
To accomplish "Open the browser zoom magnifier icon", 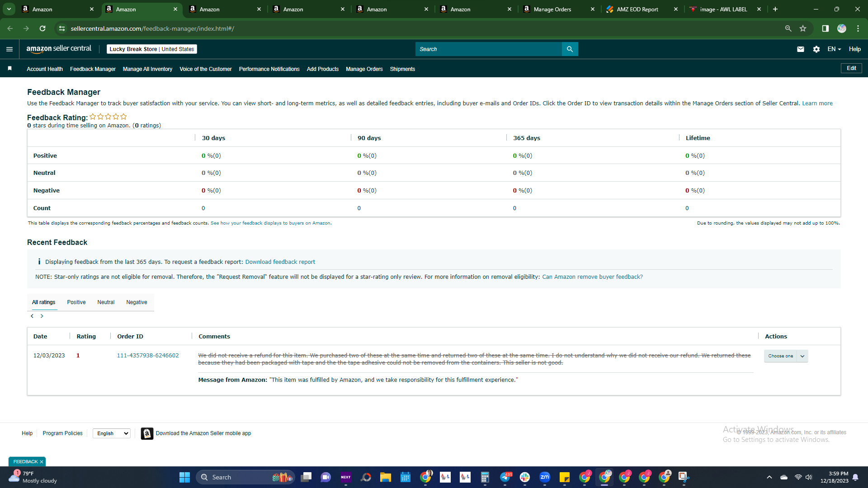I will pos(788,28).
